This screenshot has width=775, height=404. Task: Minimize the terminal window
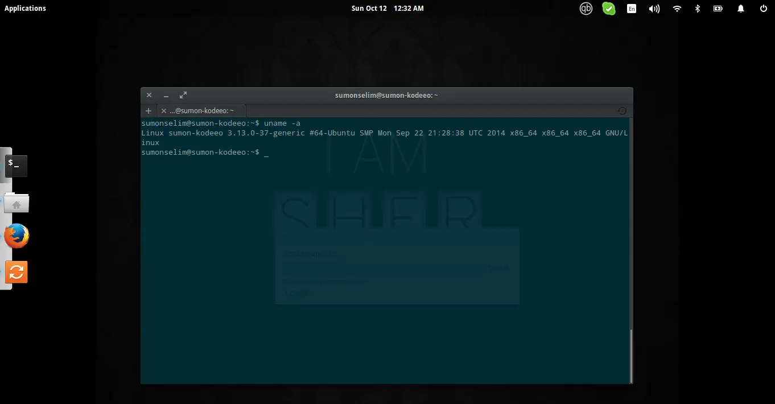pyautogui.click(x=166, y=96)
